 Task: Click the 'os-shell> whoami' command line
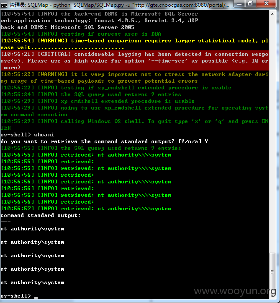tap(27, 135)
